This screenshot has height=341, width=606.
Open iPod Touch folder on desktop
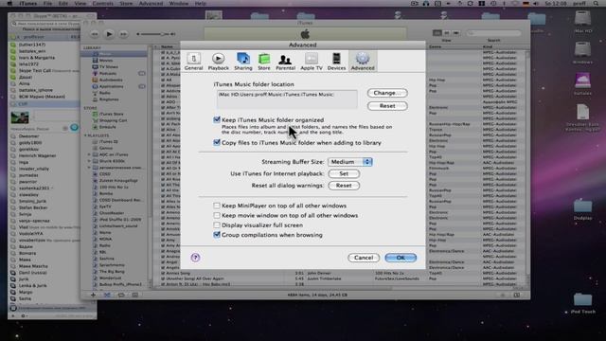click(582, 303)
